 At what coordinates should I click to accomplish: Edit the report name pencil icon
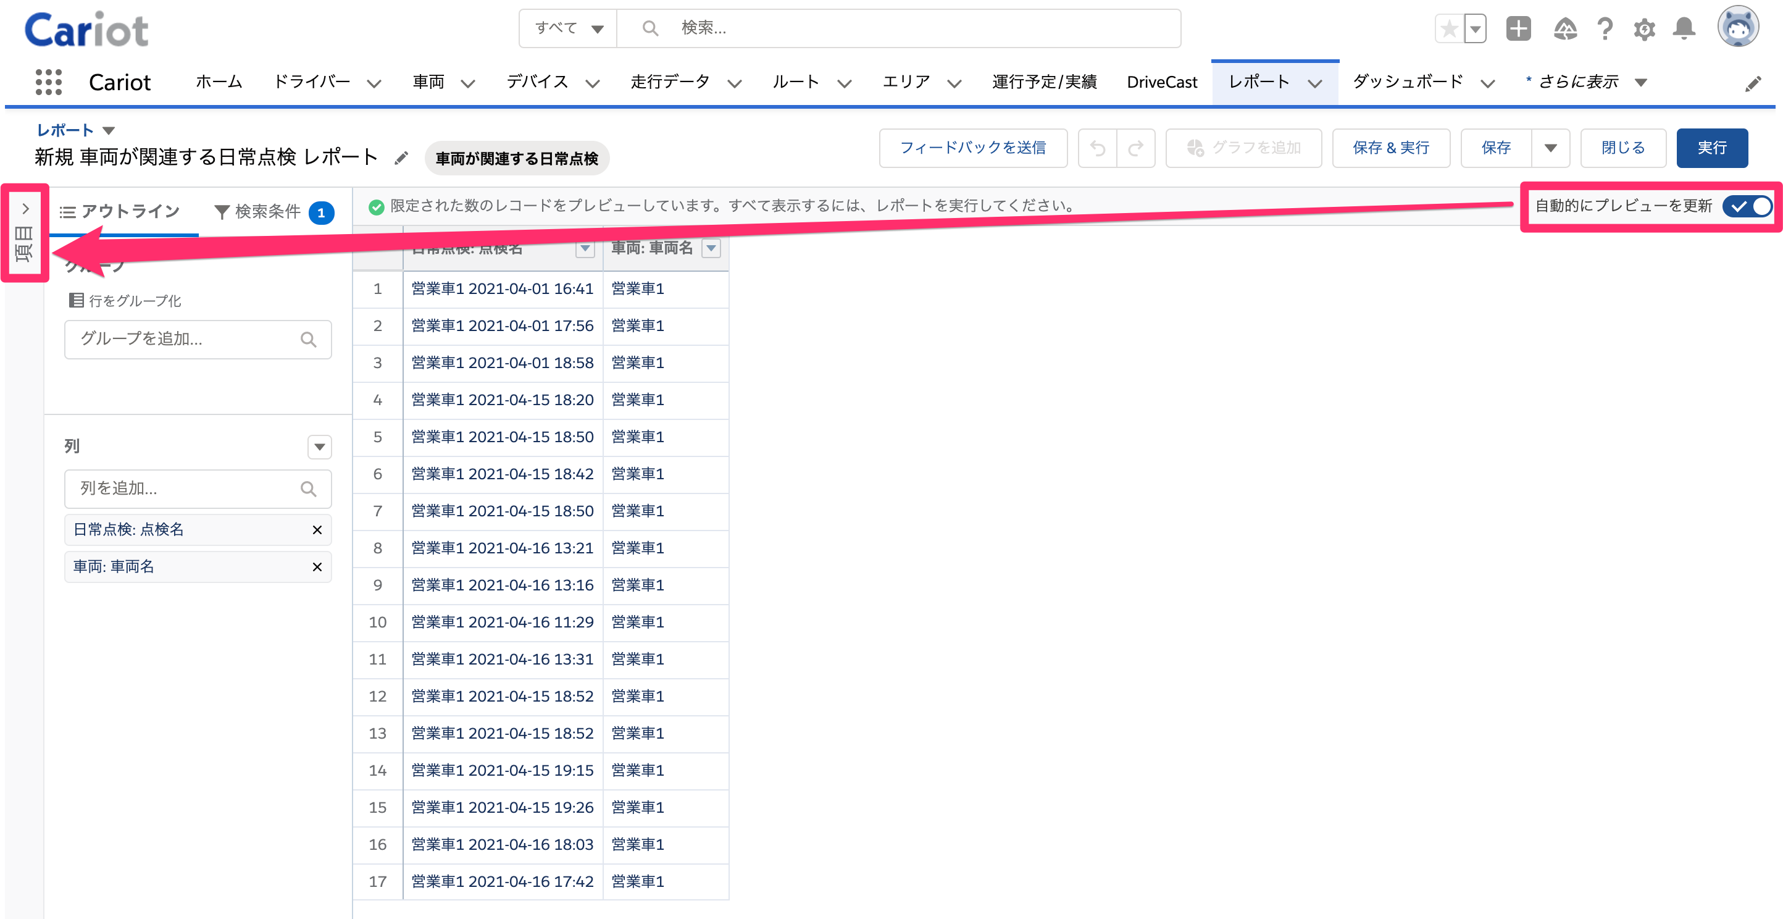[401, 158]
